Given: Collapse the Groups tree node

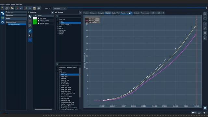Looking at the screenshot, I should 57,21.
